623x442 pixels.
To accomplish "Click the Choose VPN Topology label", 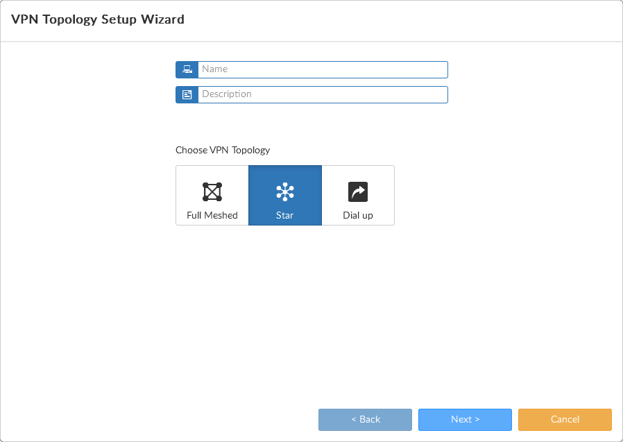I will click(223, 150).
